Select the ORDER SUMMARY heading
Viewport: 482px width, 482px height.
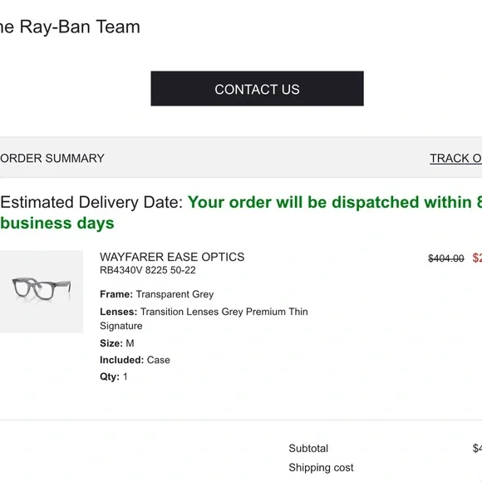point(52,158)
